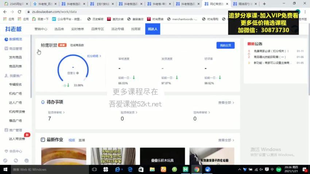Select 品牌专区 in top navigation
Screen dimensions: 310x174
(x=97, y=29)
